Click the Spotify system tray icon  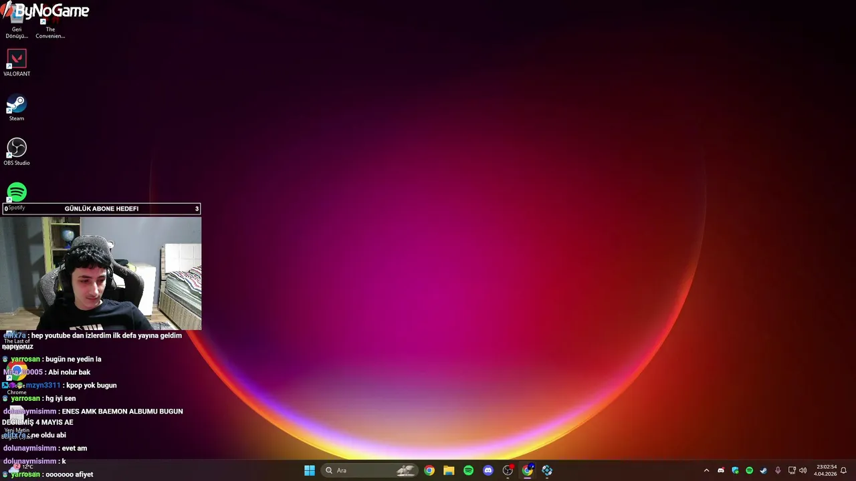pos(749,470)
